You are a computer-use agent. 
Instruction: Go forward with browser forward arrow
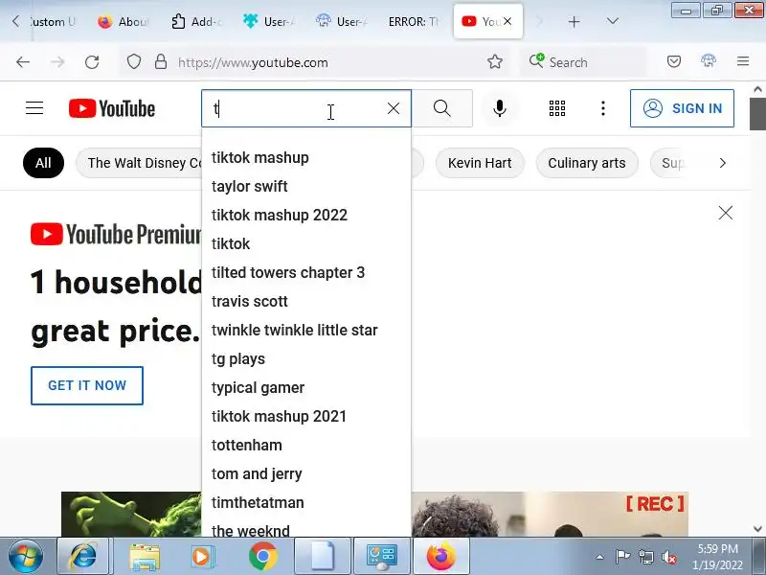tap(57, 62)
